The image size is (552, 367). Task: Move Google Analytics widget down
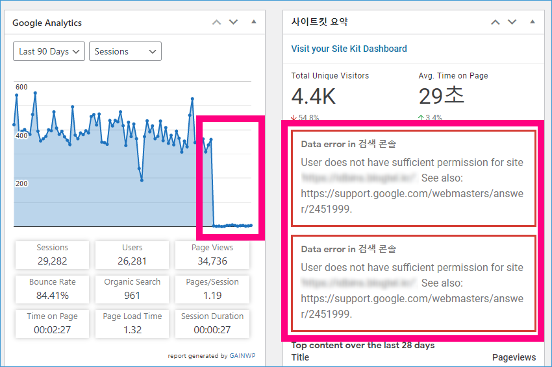coord(233,22)
